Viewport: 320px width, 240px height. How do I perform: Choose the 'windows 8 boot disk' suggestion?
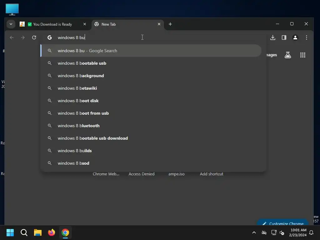pos(151,101)
